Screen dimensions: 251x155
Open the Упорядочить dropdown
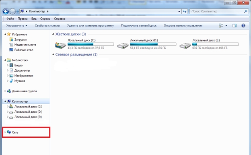pos(17,25)
